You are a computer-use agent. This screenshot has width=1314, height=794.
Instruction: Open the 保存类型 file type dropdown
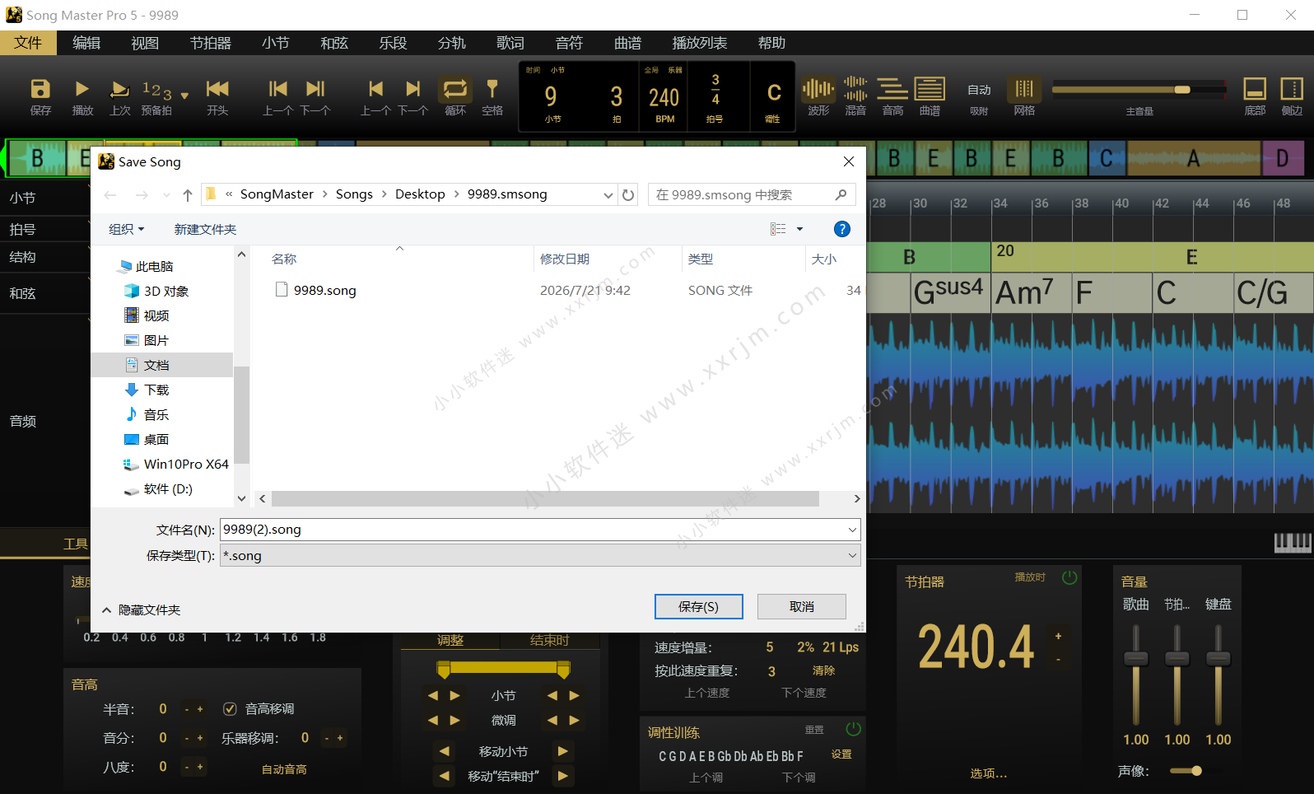click(x=540, y=555)
